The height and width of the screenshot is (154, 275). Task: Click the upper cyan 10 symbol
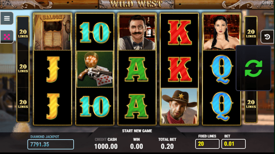95,32
